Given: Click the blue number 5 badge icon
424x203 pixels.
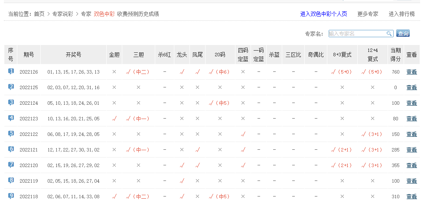Looking at the screenshot, I should [x=11, y=134].
